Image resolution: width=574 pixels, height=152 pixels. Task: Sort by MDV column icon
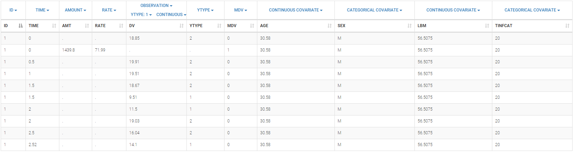click(252, 26)
